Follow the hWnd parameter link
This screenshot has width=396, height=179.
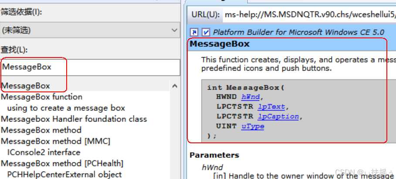[x=250, y=97]
